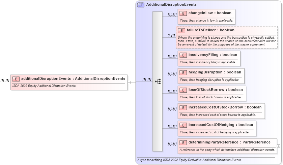Click 'A reference to the party which determines' text
The image size is (283, 165).
click(227, 150)
